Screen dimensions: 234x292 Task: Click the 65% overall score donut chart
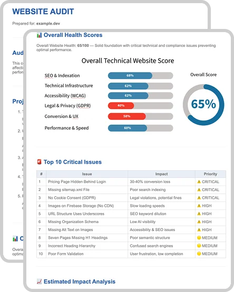203,105
